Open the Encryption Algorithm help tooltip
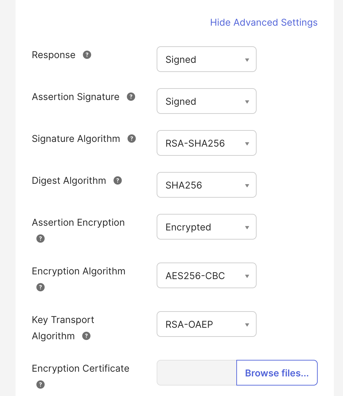The image size is (343, 396). (x=40, y=287)
